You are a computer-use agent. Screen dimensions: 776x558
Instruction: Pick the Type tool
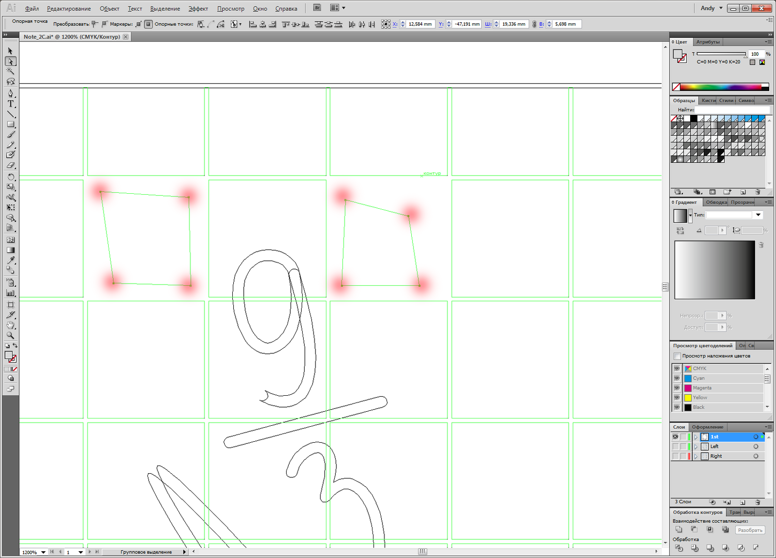[10, 104]
